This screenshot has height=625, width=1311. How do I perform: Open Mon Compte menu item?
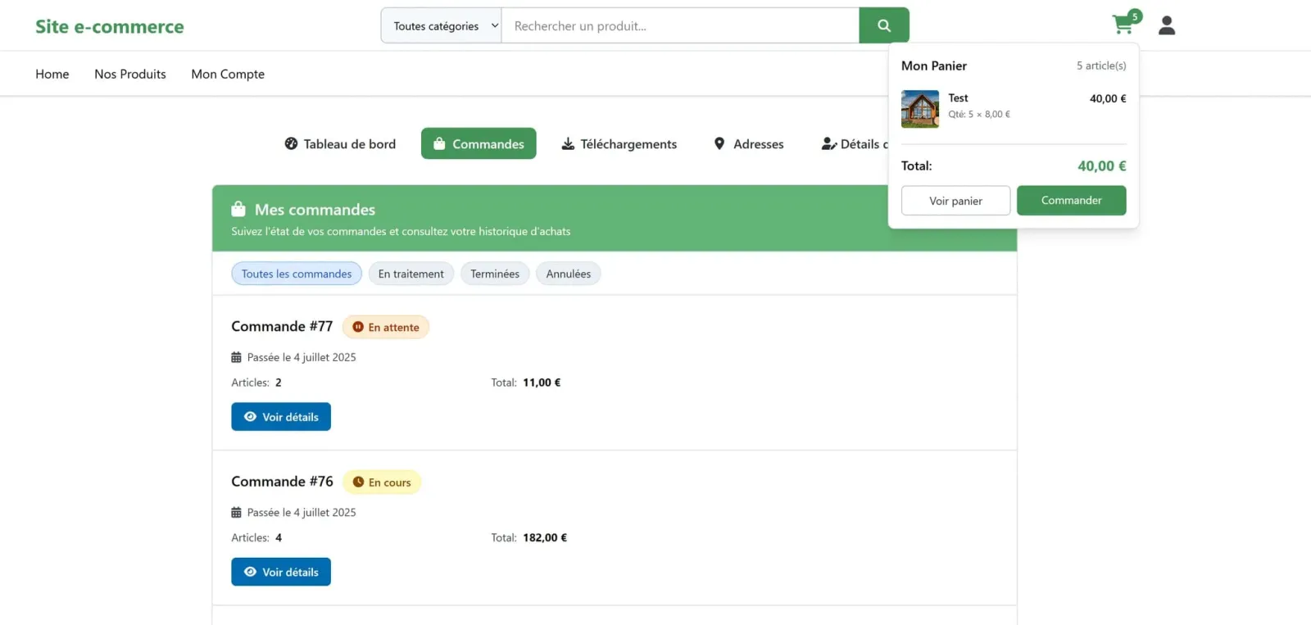pyautogui.click(x=228, y=74)
